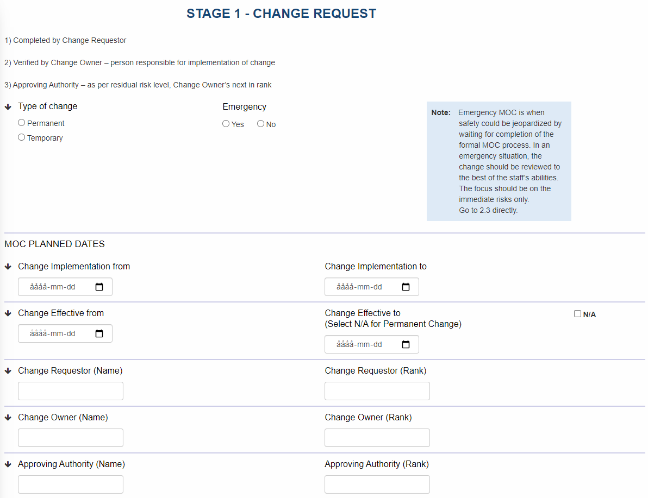
Task: Click the Change Requestor (Rank) text field
Action: point(377,391)
